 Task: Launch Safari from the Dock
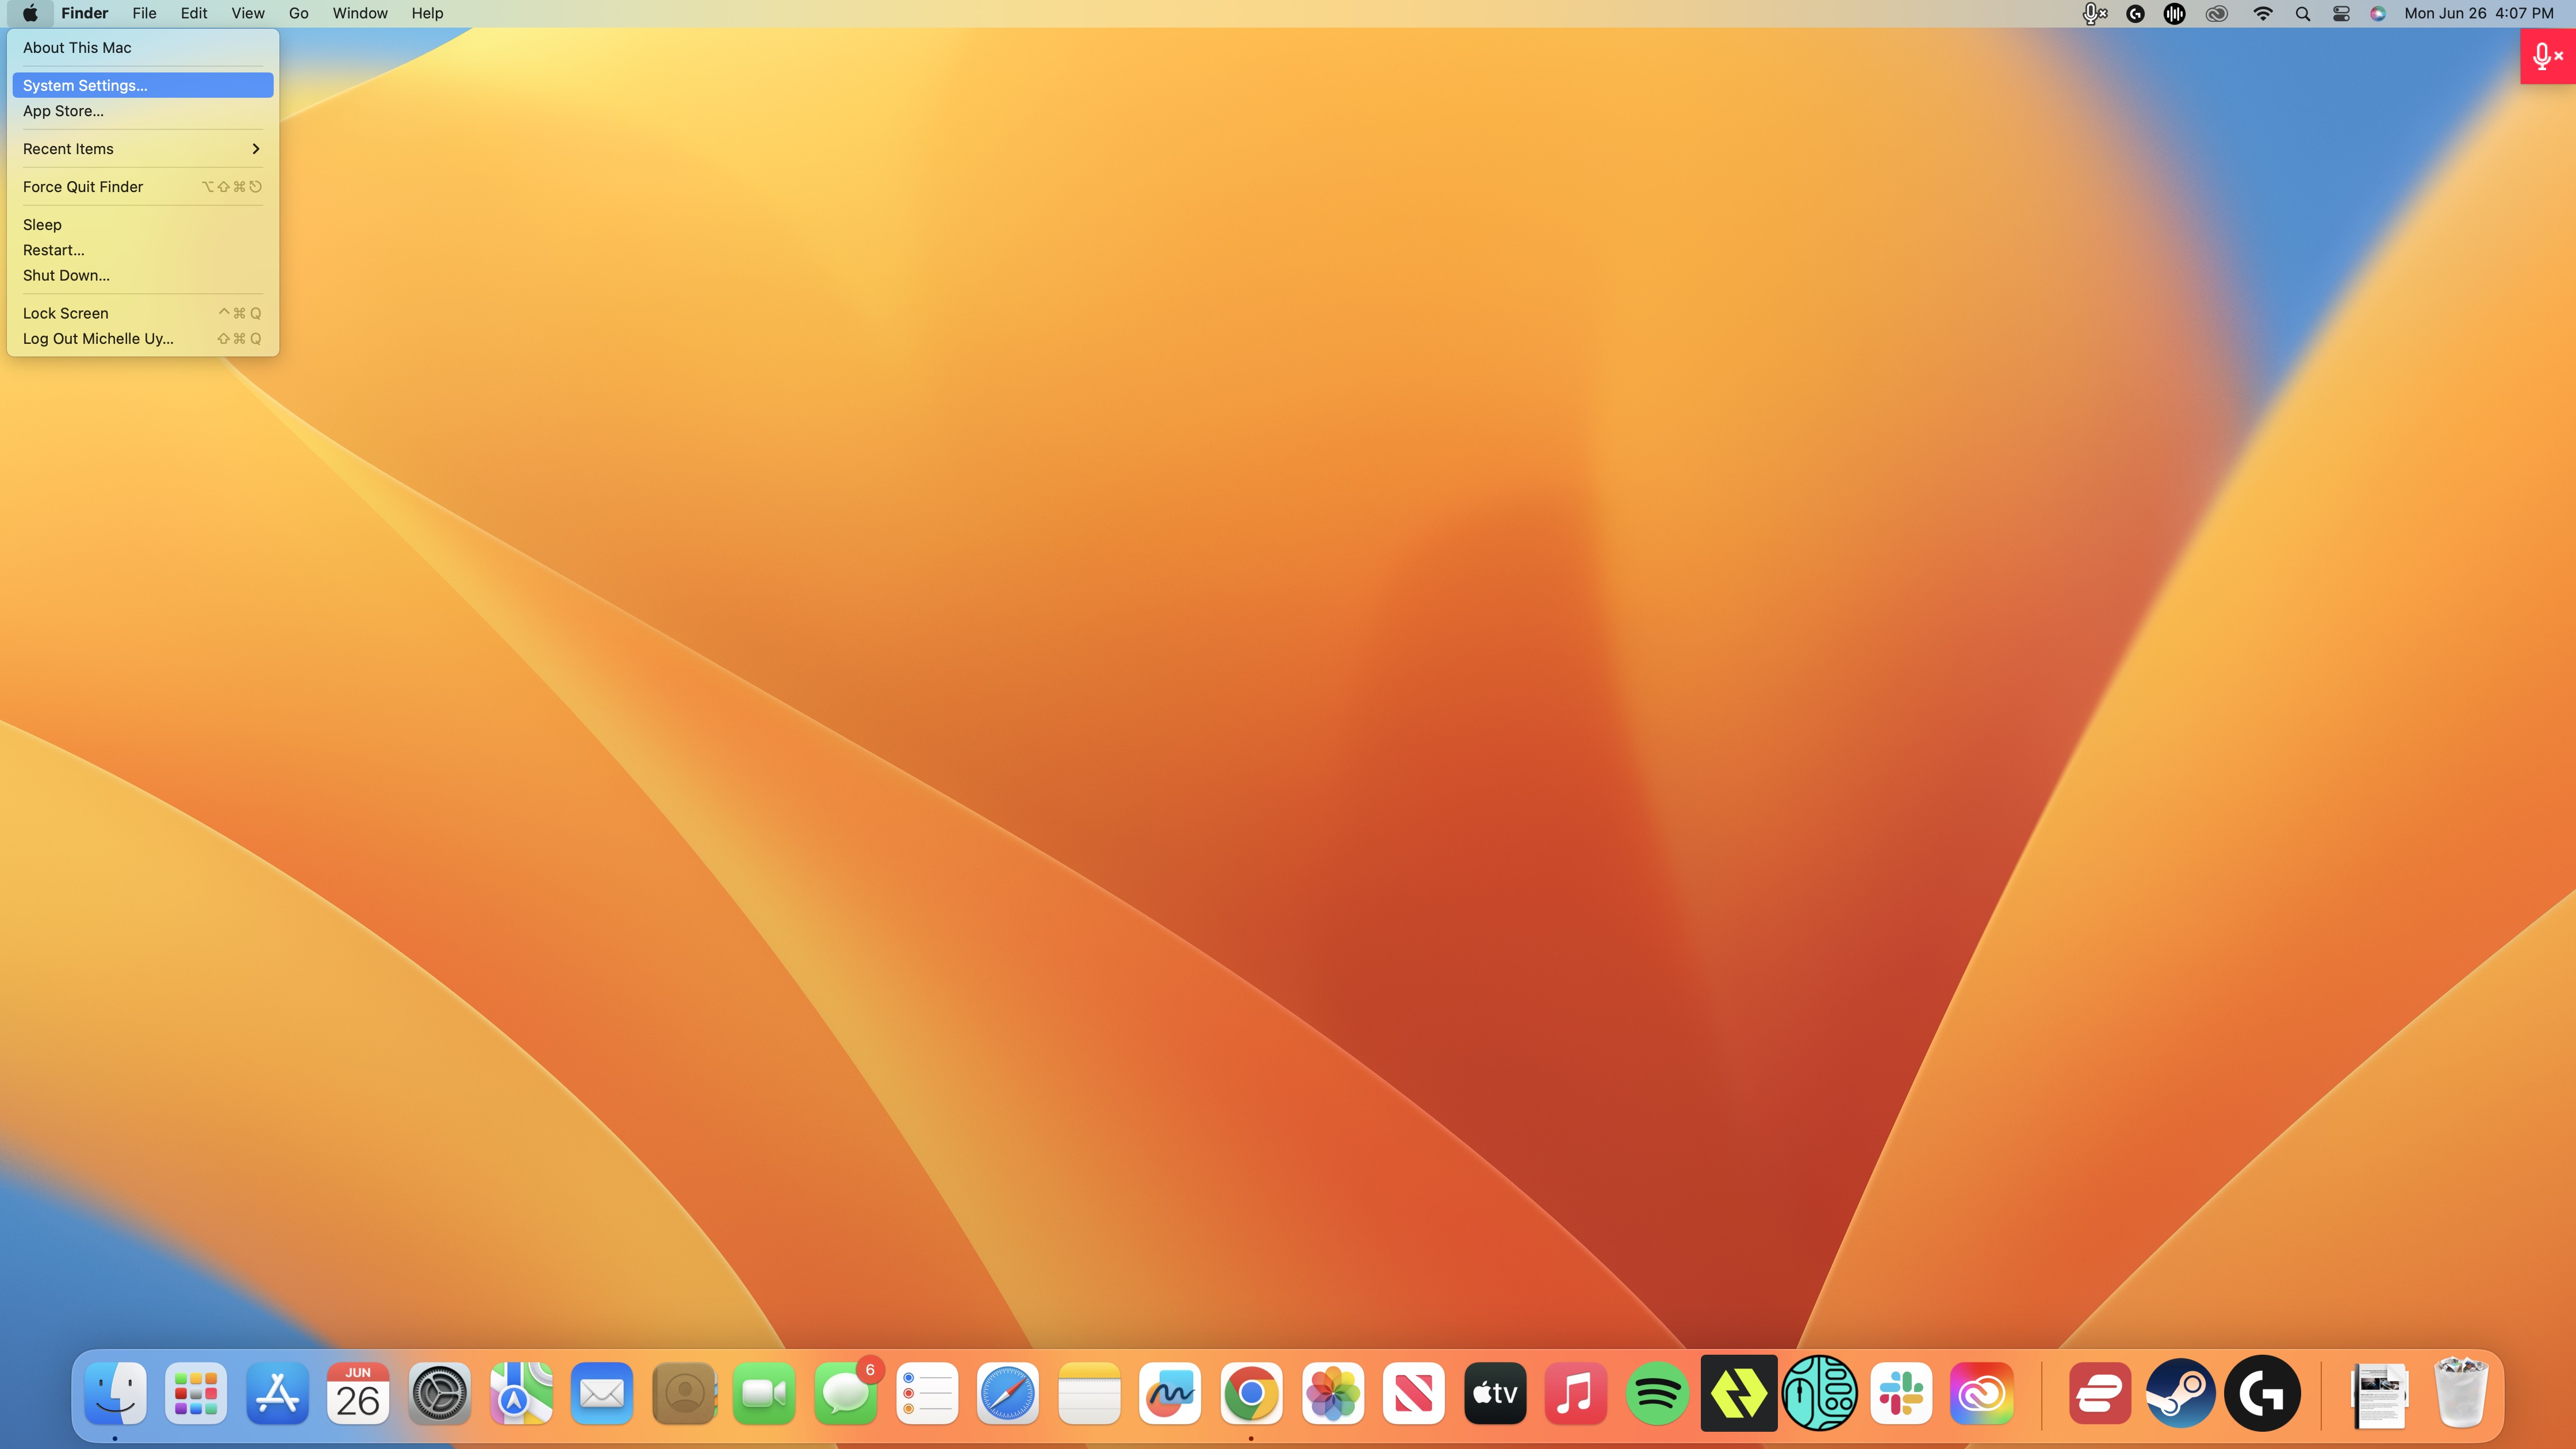coord(1008,1393)
